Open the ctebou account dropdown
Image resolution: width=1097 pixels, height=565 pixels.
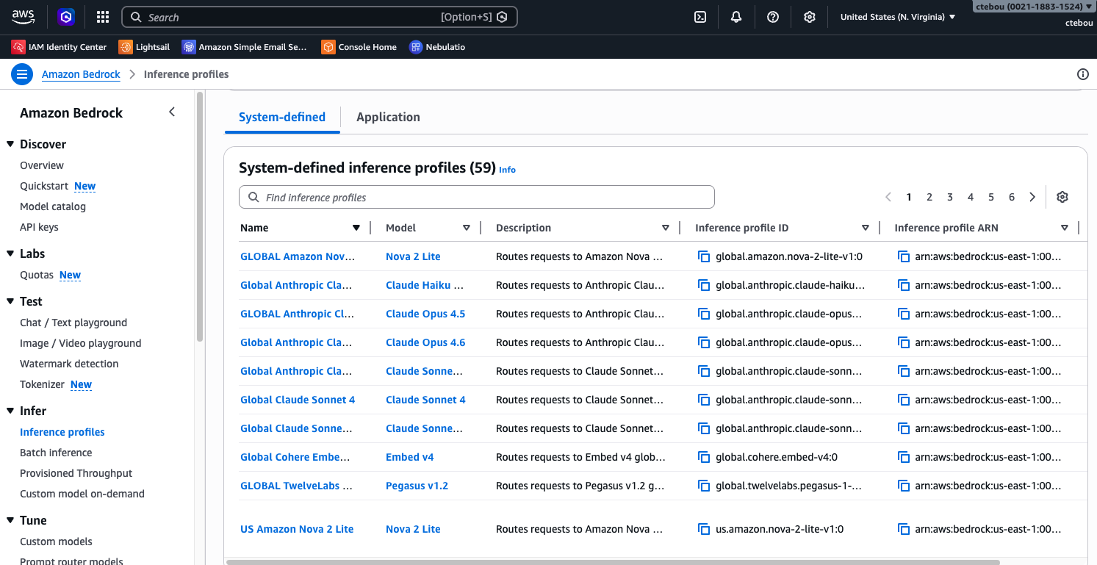click(1032, 6)
